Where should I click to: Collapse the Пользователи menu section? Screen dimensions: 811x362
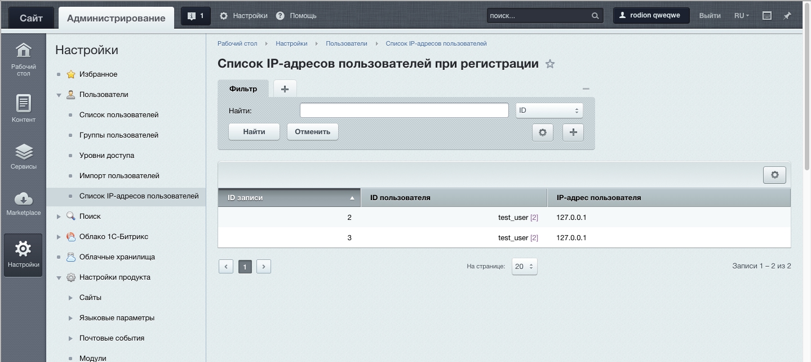point(59,94)
